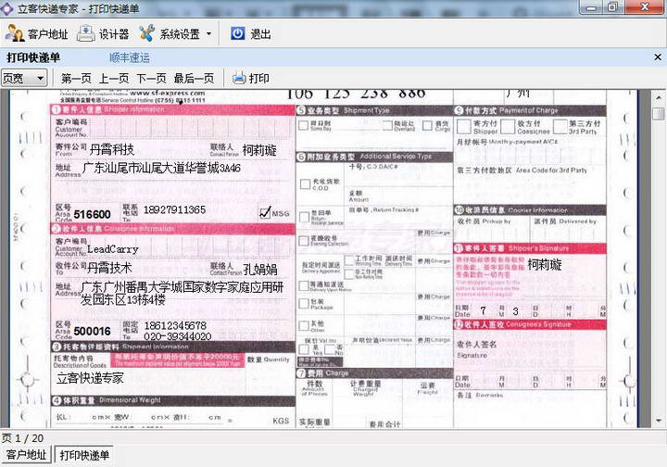Click receiver area code 500016
Image resolution: width=667 pixels, height=467 pixels.
[x=93, y=331]
